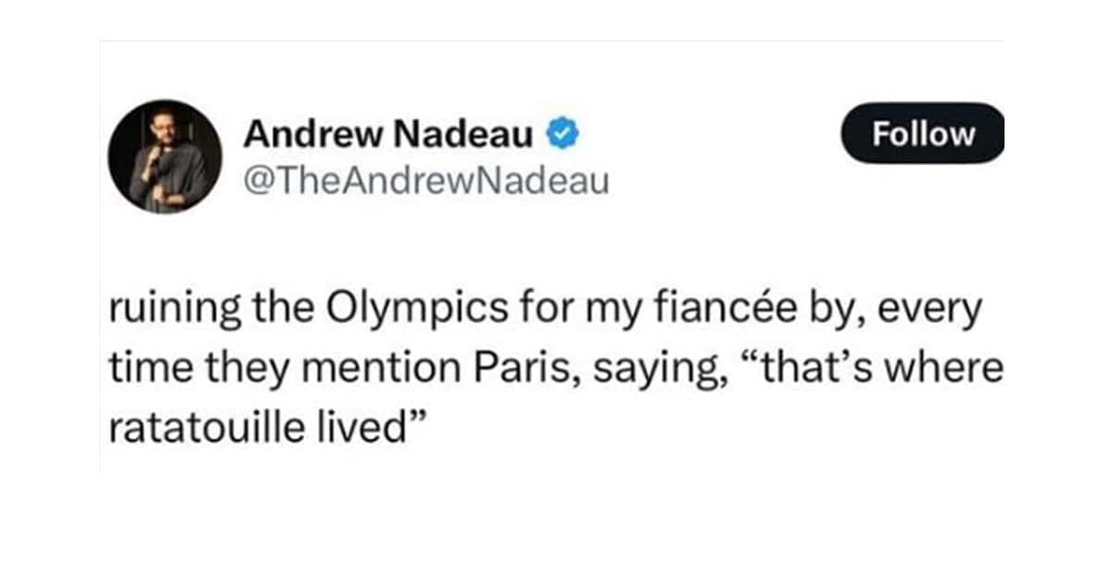Click the handle @TheAndrewNadeau
The height and width of the screenshot is (582, 1112).
(x=426, y=176)
